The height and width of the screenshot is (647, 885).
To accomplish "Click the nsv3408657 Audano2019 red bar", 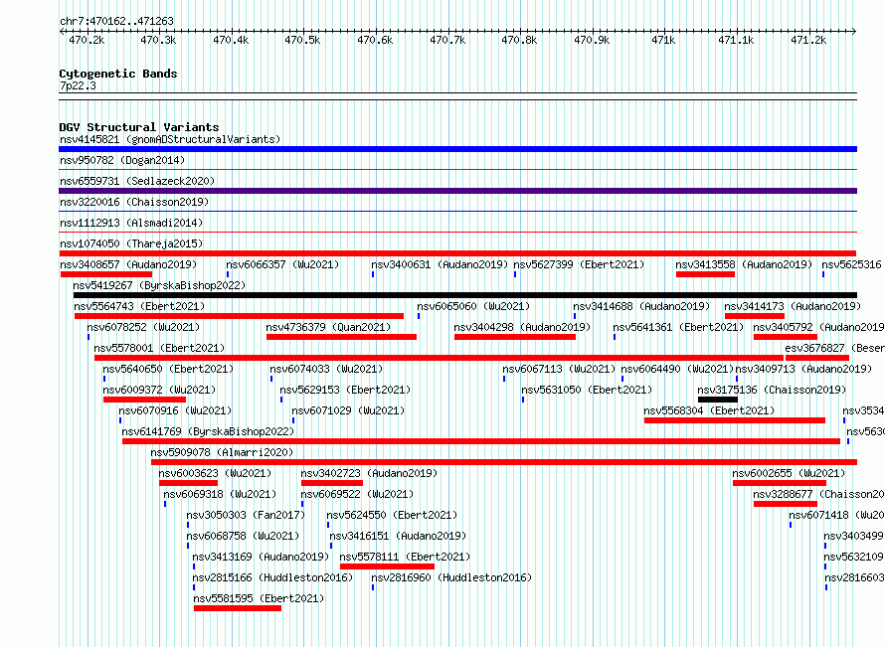I will (106, 274).
